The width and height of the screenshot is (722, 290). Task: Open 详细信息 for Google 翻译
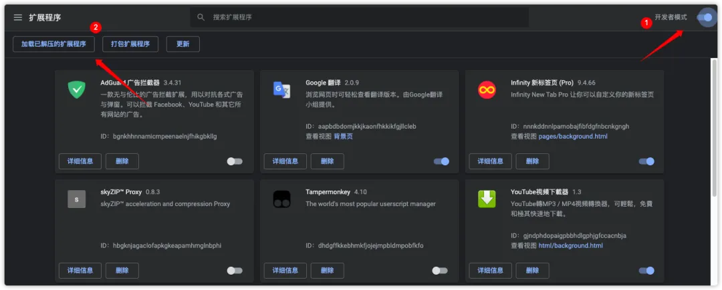coord(285,161)
